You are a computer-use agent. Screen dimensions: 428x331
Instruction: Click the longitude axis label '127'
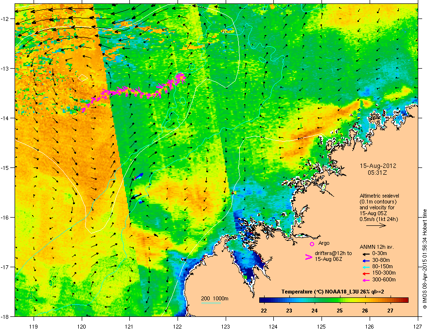point(418,326)
